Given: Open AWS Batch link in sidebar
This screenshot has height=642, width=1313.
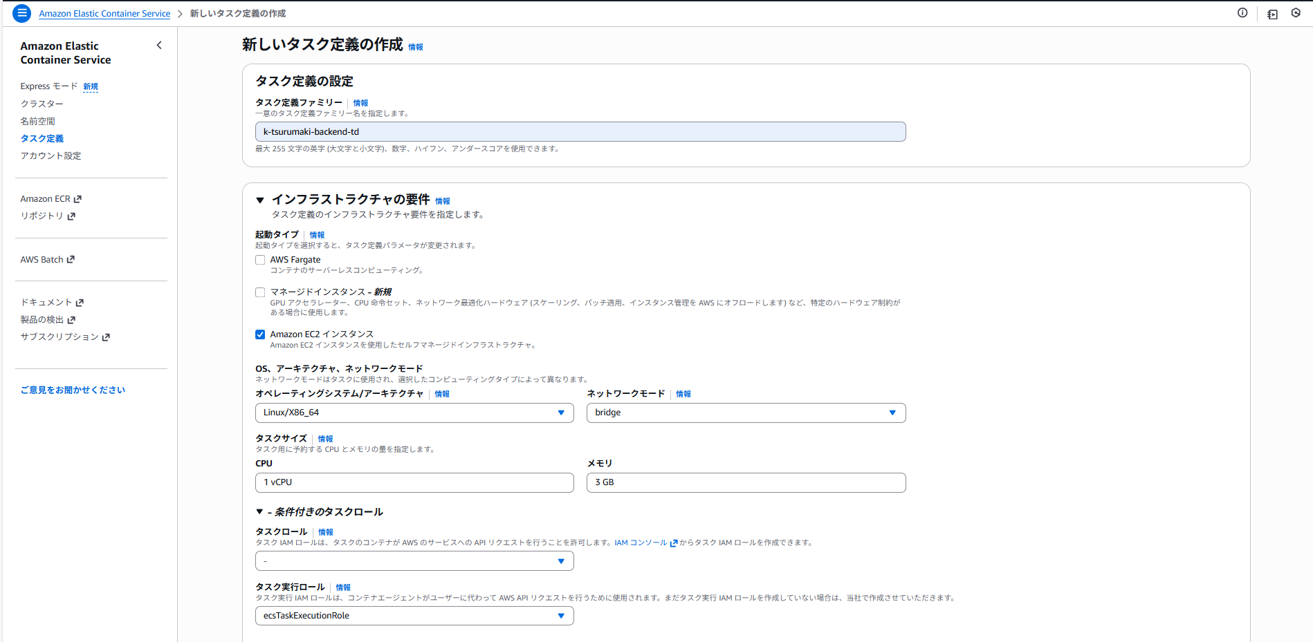Looking at the screenshot, I should click(x=42, y=260).
